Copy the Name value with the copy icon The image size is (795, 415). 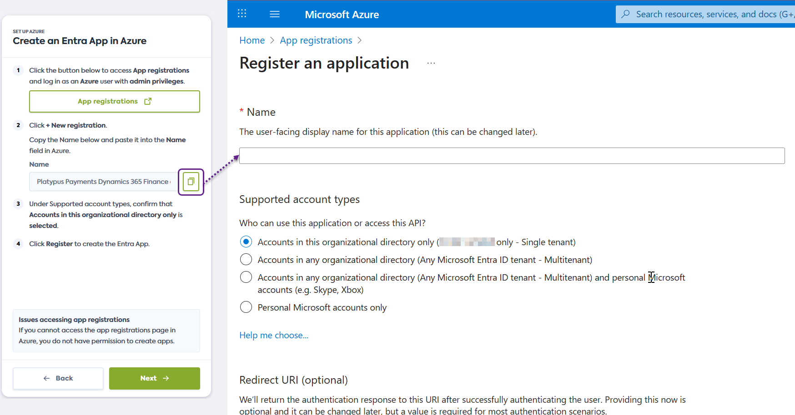pos(191,182)
